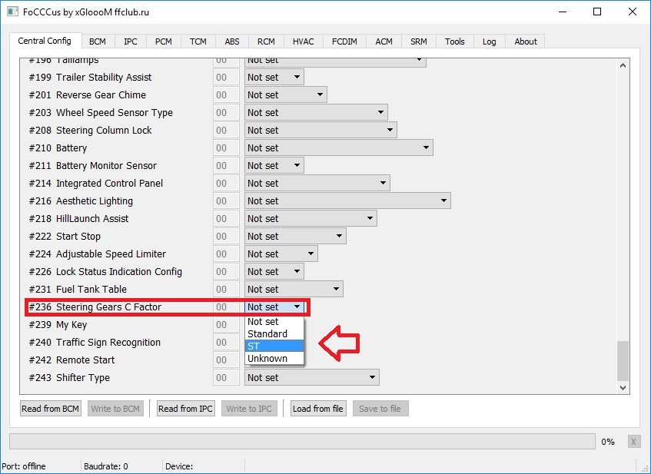Choose Standard option in dropdown list
Viewport: 651px width, 474px height.
tap(274, 334)
